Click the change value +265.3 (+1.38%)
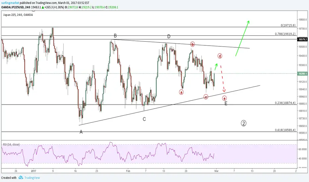The height and width of the screenshot is (182, 309). [54, 7]
